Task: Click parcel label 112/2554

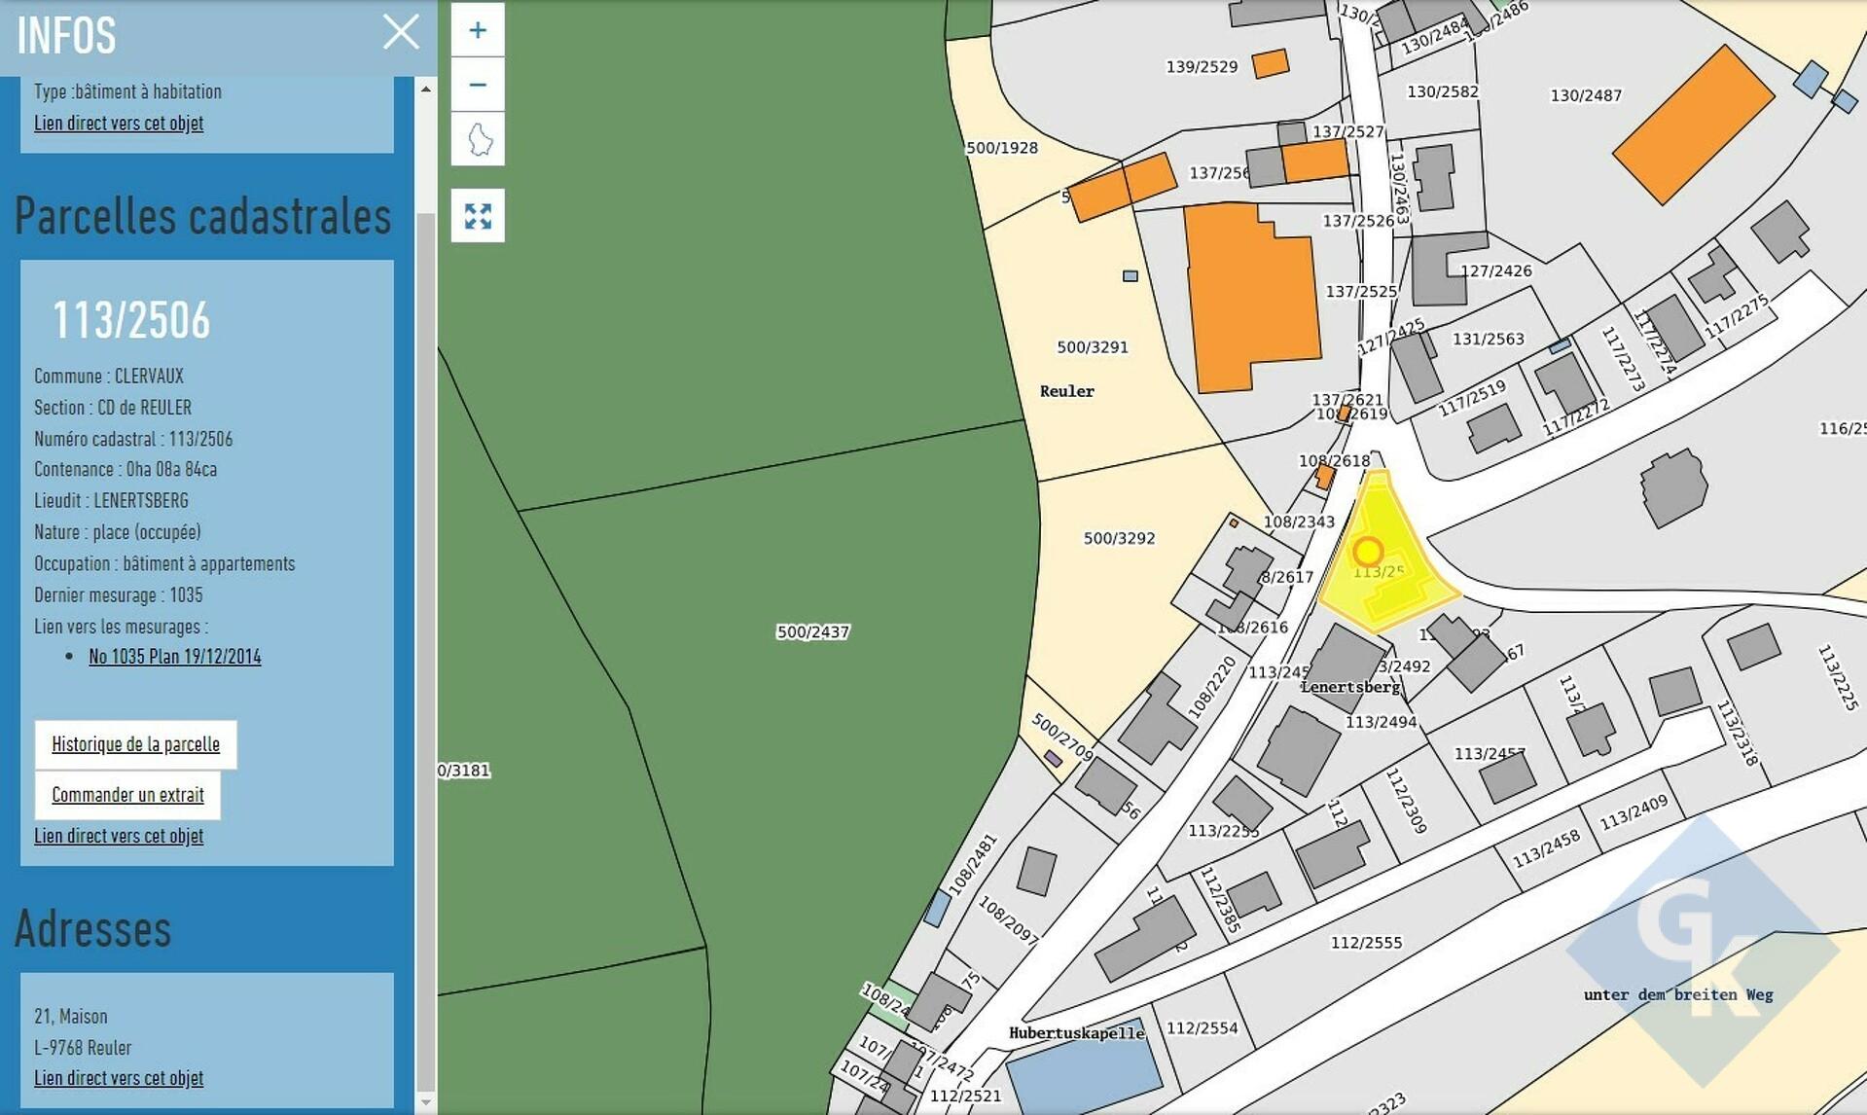Action: [1202, 1028]
